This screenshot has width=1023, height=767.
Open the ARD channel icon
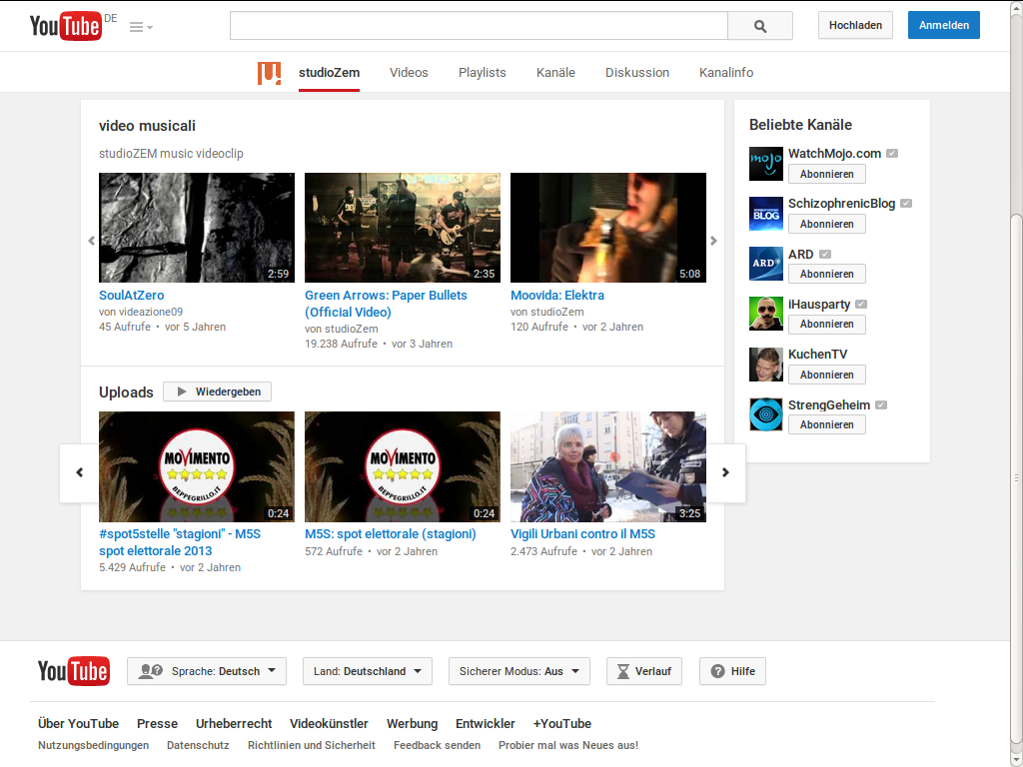coord(765,264)
